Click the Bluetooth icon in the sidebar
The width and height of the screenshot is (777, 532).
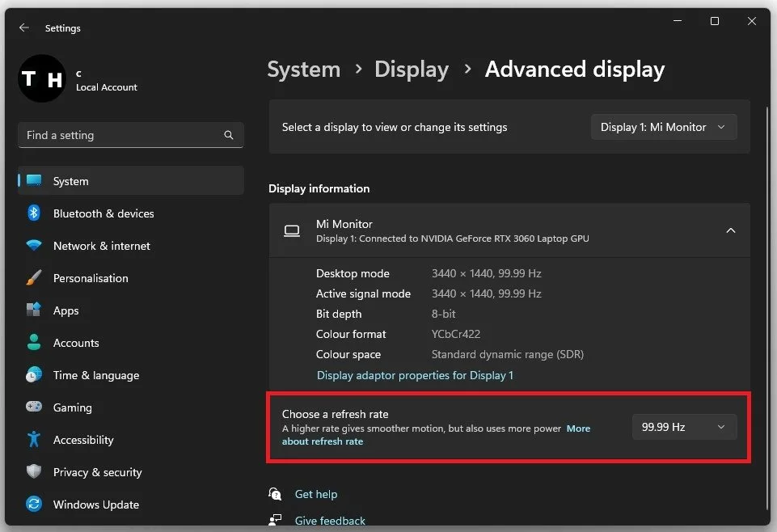(34, 213)
